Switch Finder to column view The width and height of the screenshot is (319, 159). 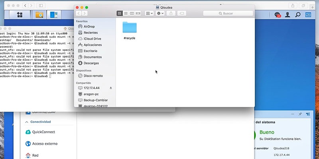(x=132, y=14)
